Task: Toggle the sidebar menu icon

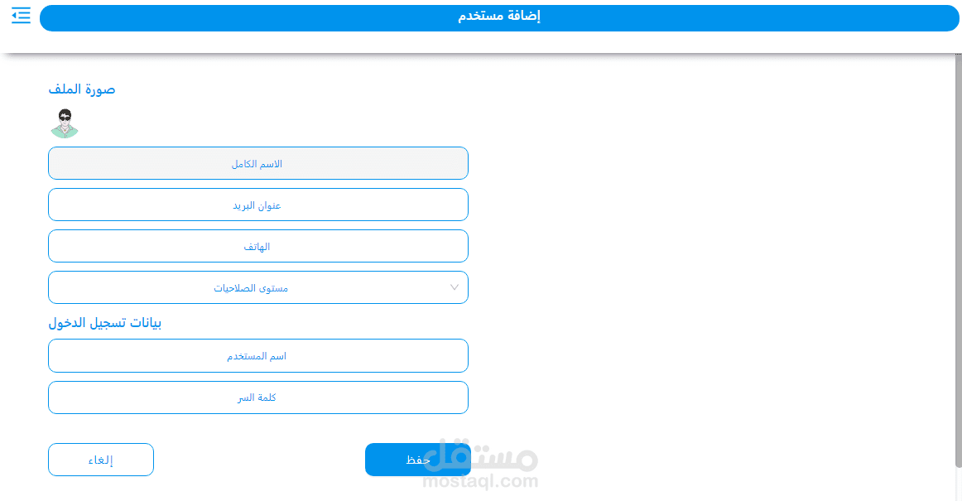Action: (x=21, y=15)
